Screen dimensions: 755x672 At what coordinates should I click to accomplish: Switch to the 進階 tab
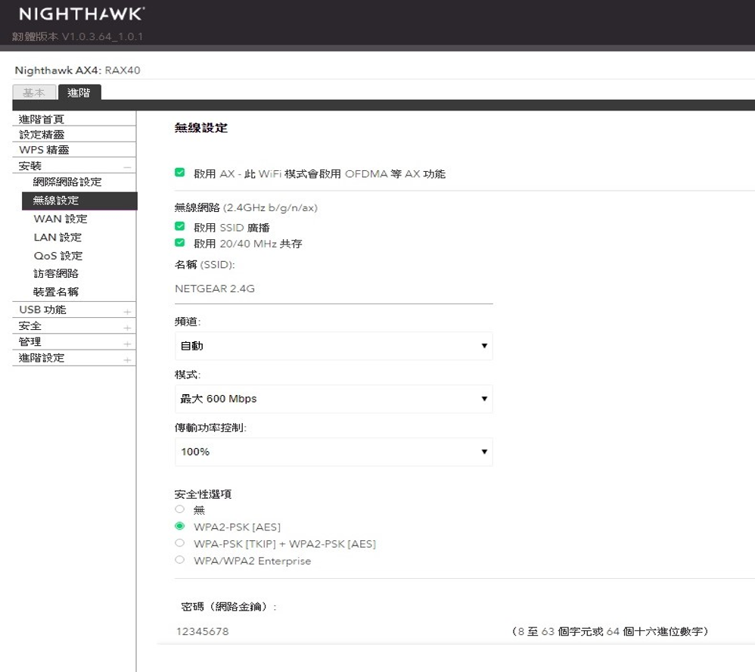(x=80, y=92)
